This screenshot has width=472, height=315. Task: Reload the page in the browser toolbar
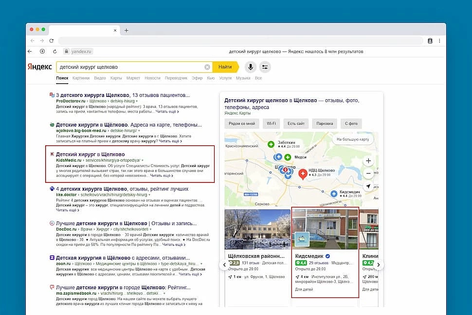[x=54, y=51]
